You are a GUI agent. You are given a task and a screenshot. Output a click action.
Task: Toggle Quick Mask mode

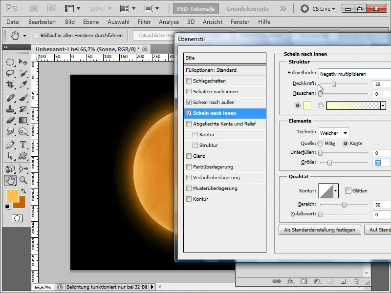click(x=17, y=218)
